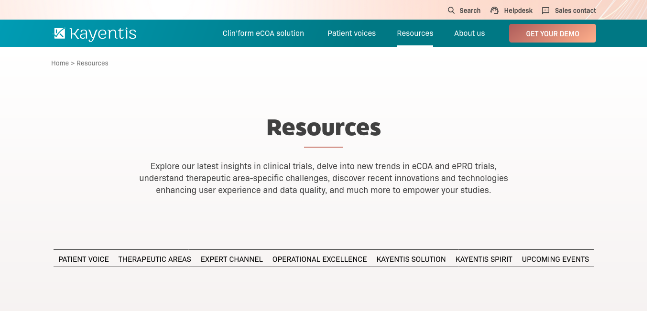Screen dimensions: 653x311
Task: Select the Resources navigation item
Action: (x=415, y=33)
